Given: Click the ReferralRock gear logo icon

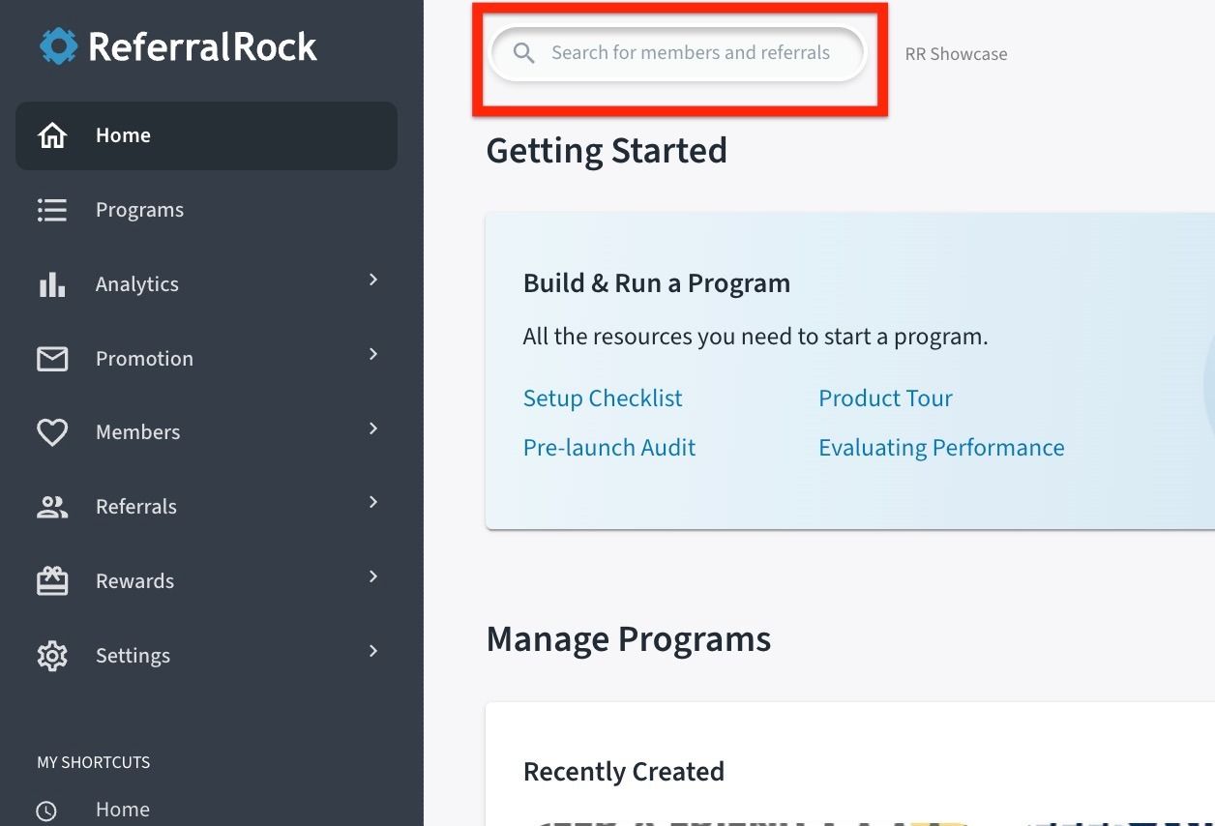Looking at the screenshot, I should tap(58, 46).
